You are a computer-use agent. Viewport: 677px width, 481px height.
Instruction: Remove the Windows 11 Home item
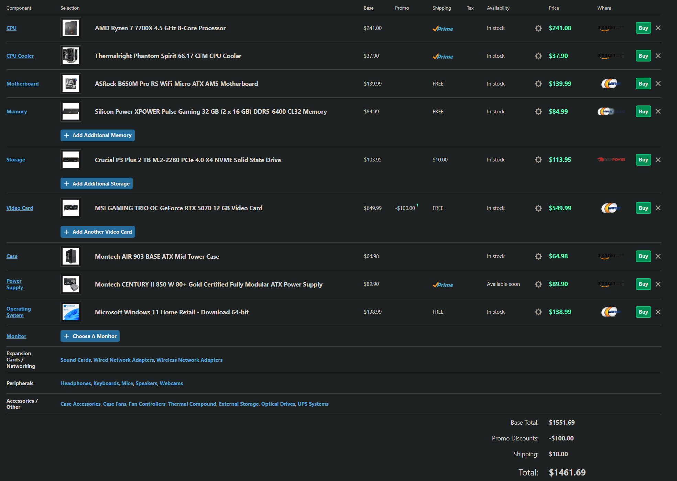[658, 312]
